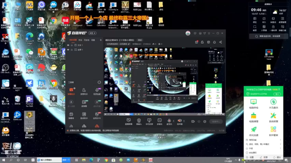The height and width of the screenshot is (163, 291).
Task: Add 摄像头 camera source
Action: coord(139,122)
